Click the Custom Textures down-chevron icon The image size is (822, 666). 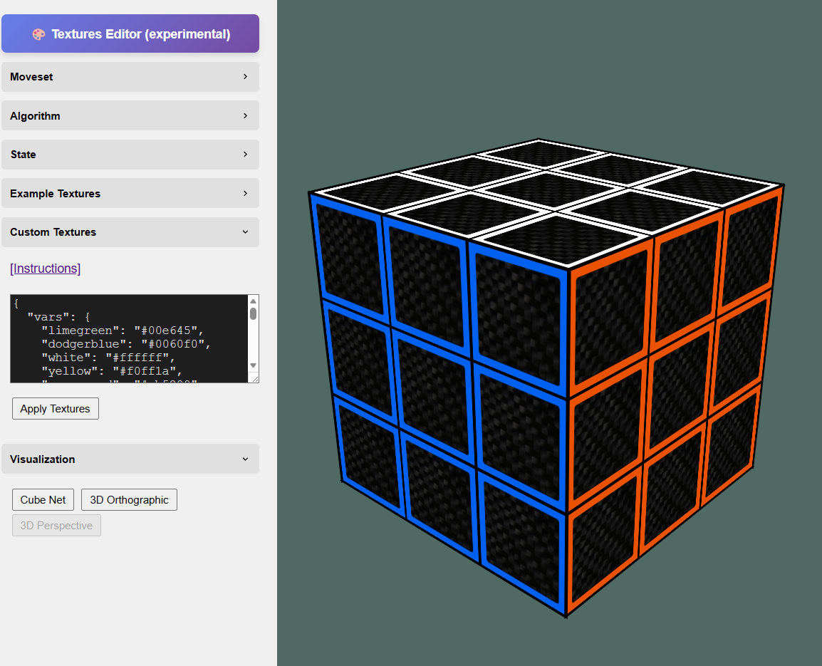[245, 231]
